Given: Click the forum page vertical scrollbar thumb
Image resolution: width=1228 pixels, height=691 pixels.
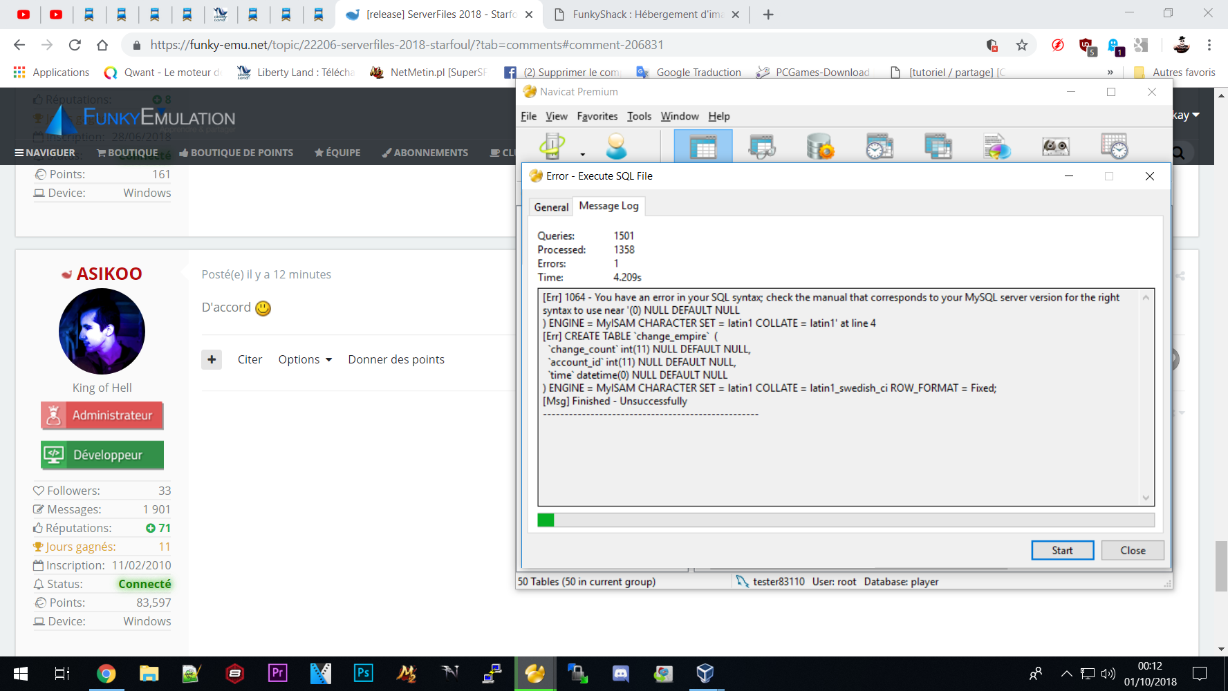Looking at the screenshot, I should point(1222,567).
